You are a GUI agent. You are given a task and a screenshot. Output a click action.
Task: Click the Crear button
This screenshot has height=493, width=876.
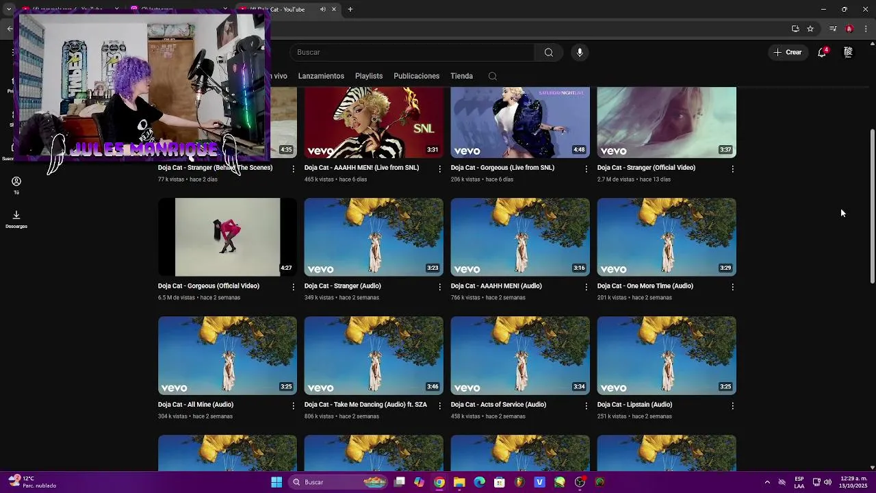788,53
